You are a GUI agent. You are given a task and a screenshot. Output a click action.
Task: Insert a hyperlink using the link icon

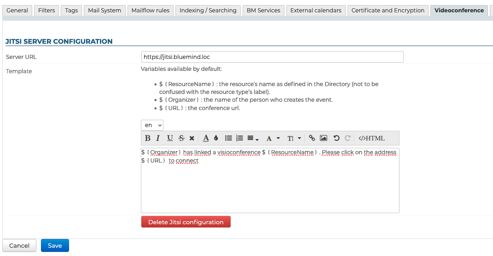point(312,138)
